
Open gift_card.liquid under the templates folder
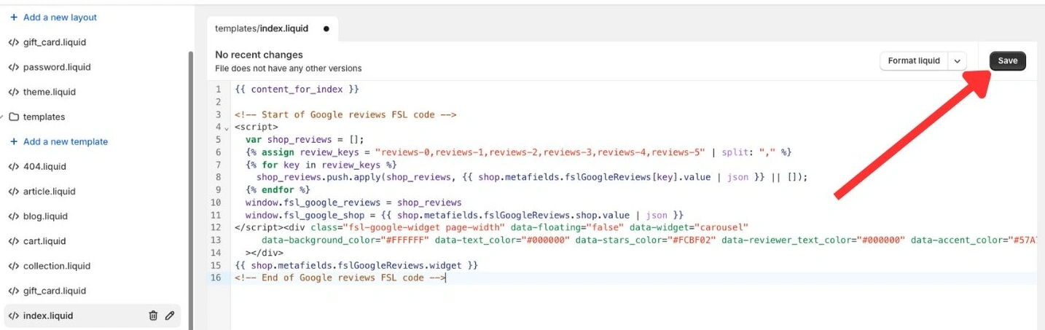(x=55, y=291)
